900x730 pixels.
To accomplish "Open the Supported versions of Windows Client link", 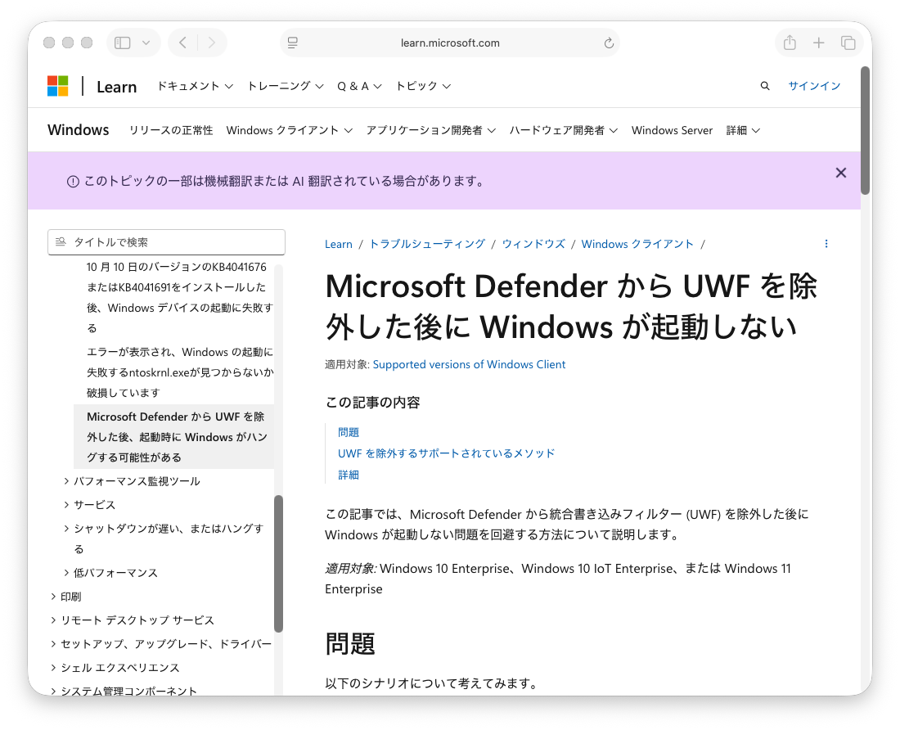I will (469, 364).
